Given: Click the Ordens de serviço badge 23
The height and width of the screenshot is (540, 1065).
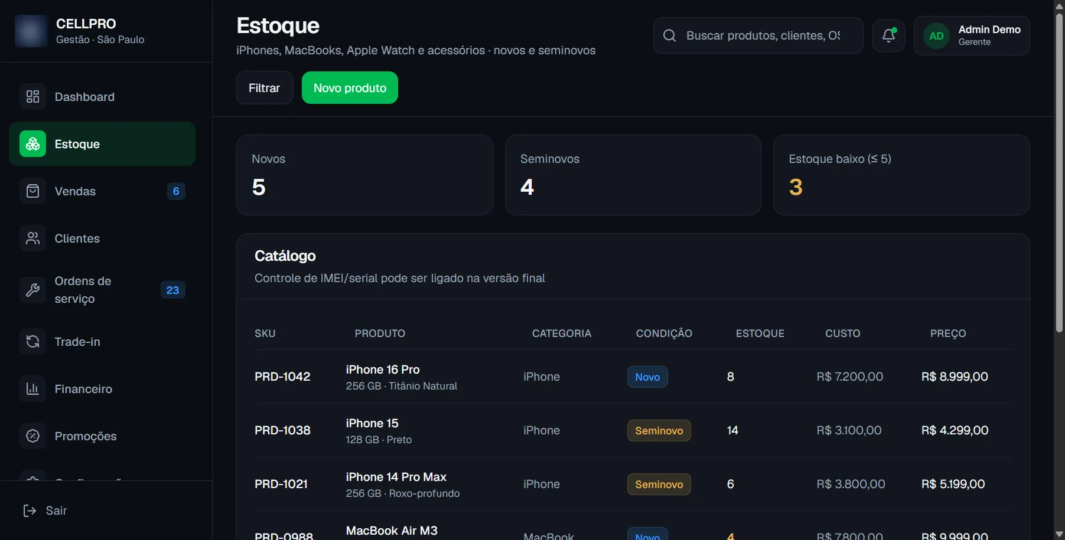Looking at the screenshot, I should 172,290.
